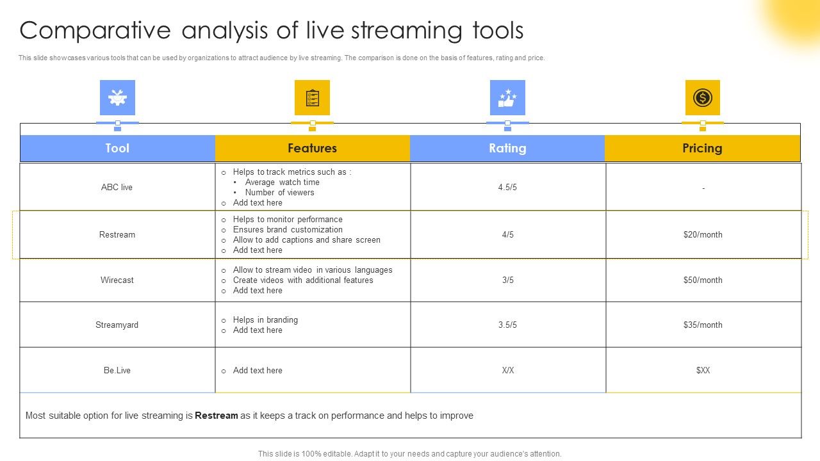Click 'Allow to stream video in various languages'
Image resolution: width=820 pixels, height=461 pixels.
[x=313, y=270]
